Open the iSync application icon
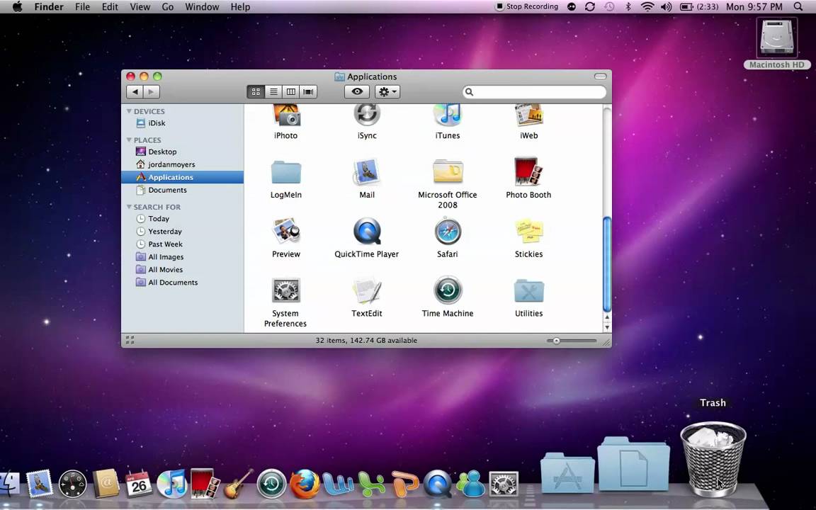Screen dimensions: 816x510 tap(367, 115)
